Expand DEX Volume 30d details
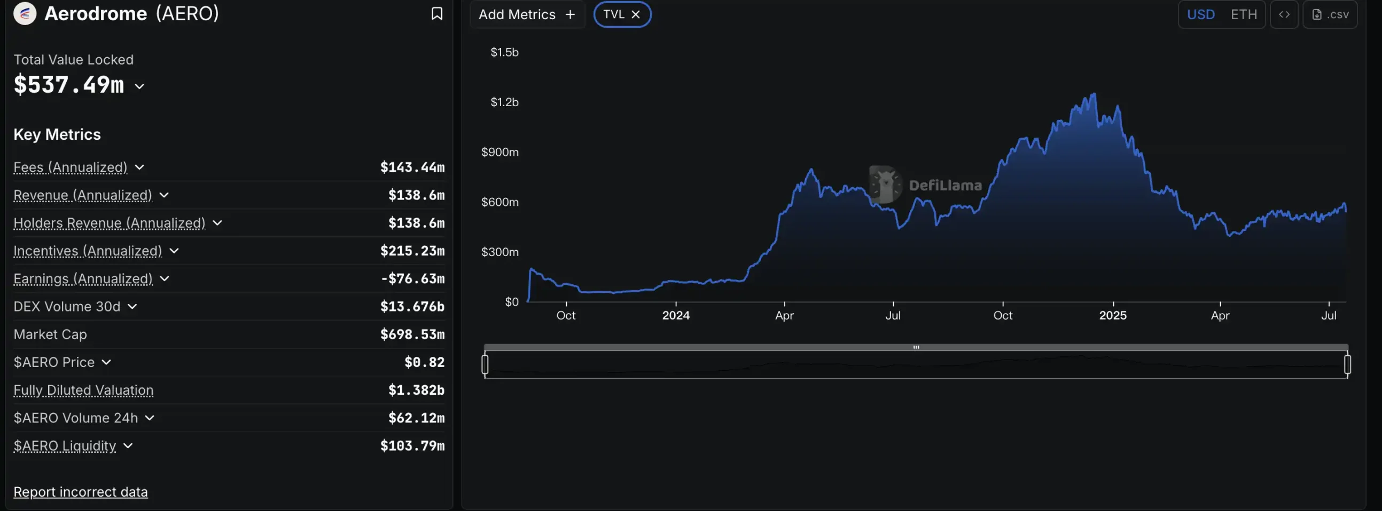The height and width of the screenshot is (511, 1382). pyautogui.click(x=132, y=306)
